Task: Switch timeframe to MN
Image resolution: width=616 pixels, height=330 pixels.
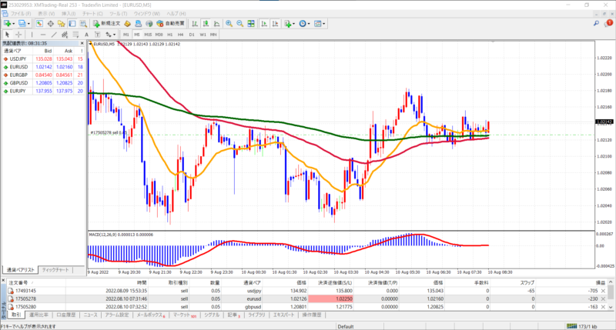Action: tap(213, 35)
